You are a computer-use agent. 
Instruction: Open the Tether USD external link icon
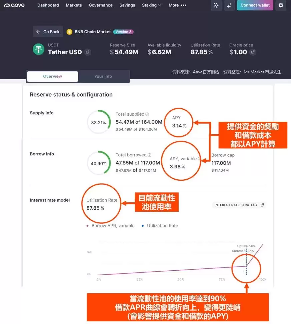pos(88,52)
